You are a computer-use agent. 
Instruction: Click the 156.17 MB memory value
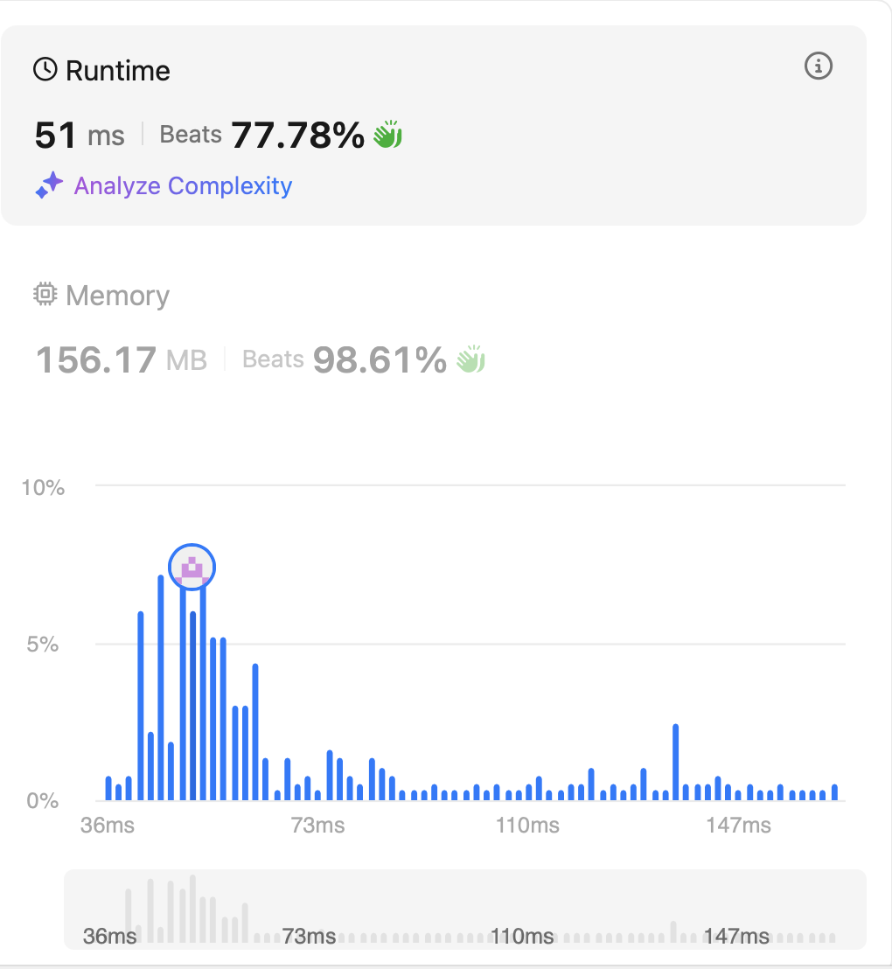tap(121, 360)
